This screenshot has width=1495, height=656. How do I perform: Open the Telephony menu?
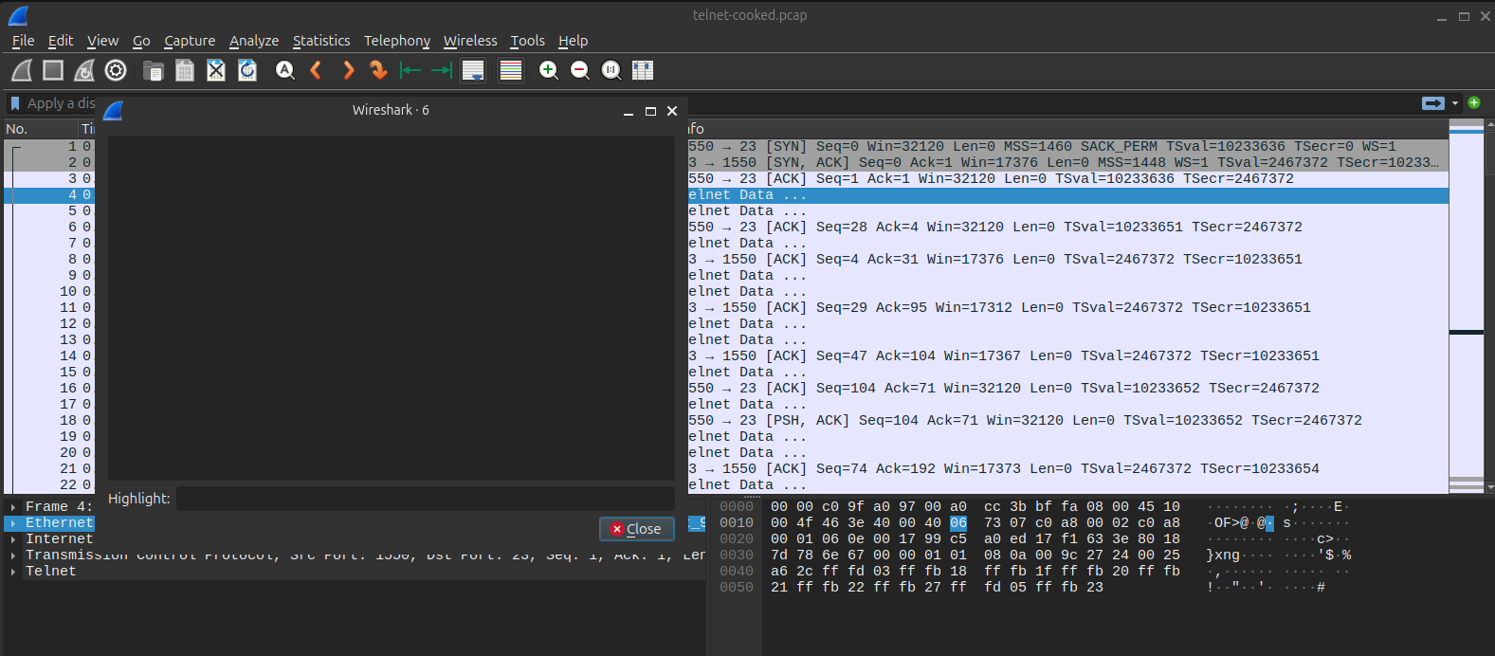point(396,41)
